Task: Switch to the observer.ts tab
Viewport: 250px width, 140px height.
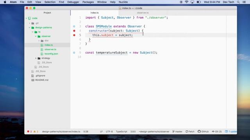Action: (x=143, y=13)
